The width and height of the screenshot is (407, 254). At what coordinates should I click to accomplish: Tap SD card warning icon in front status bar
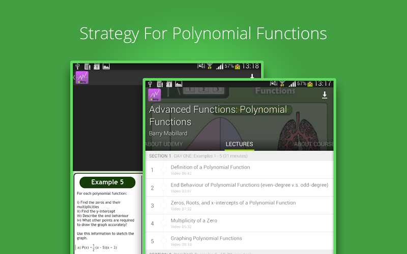click(169, 84)
